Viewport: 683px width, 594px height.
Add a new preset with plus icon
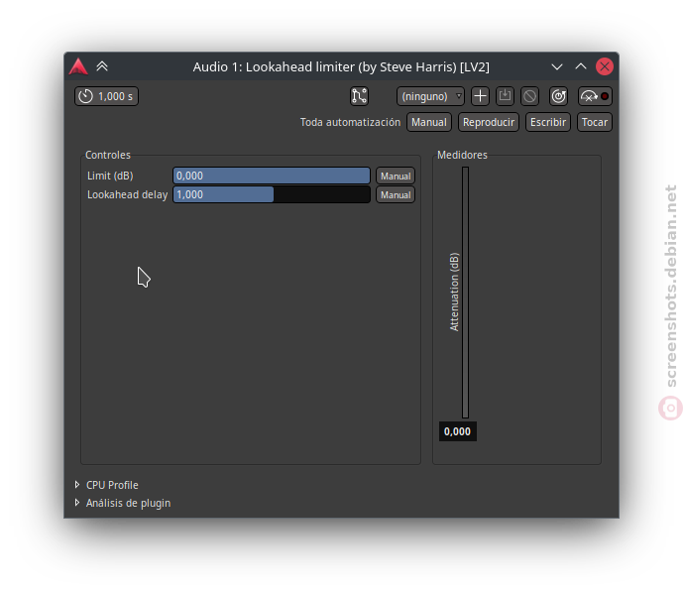(480, 96)
